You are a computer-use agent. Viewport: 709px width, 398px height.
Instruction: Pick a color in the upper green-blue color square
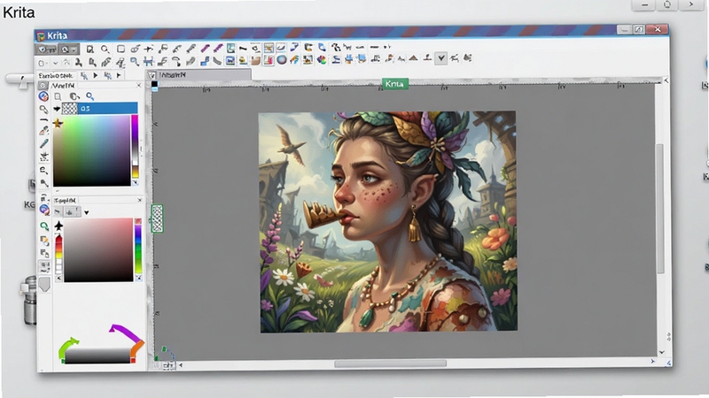[91, 150]
